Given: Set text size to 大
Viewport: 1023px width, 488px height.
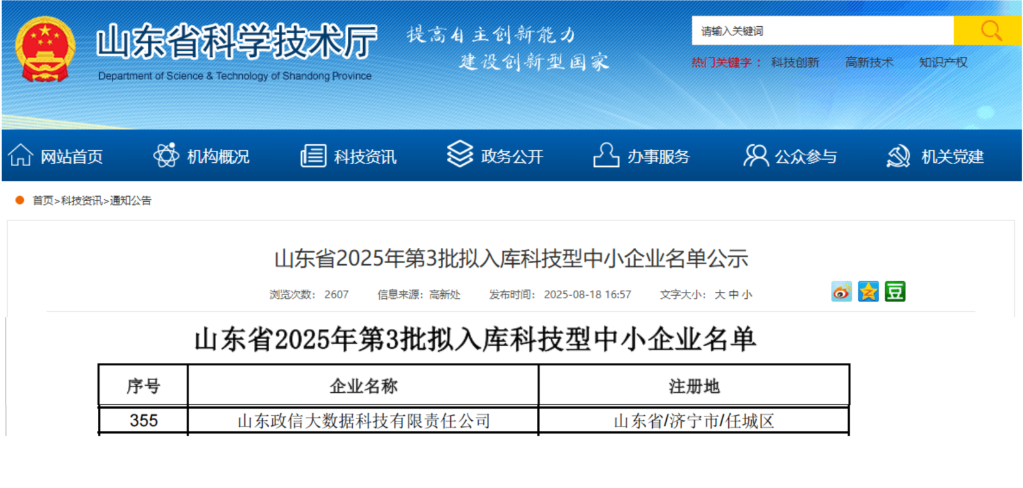Looking at the screenshot, I should pyautogui.click(x=719, y=294).
